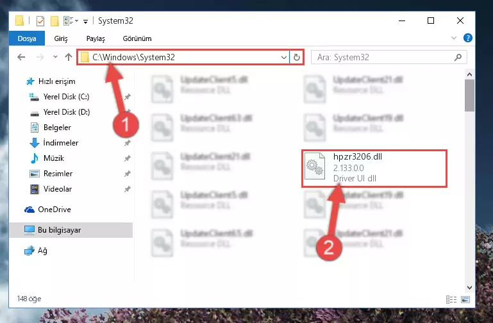
Task: Click the 148 öğe status text
Action: pos(29,299)
